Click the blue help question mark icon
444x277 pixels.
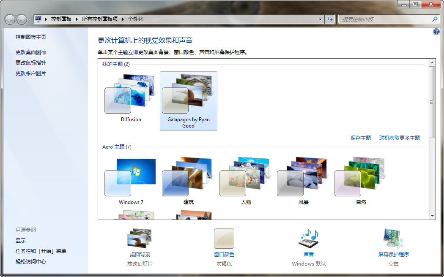point(436,32)
